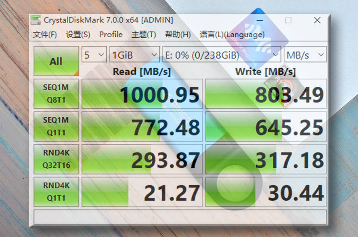
Task: Open the test count dropdown showing 5
Action: pos(94,54)
